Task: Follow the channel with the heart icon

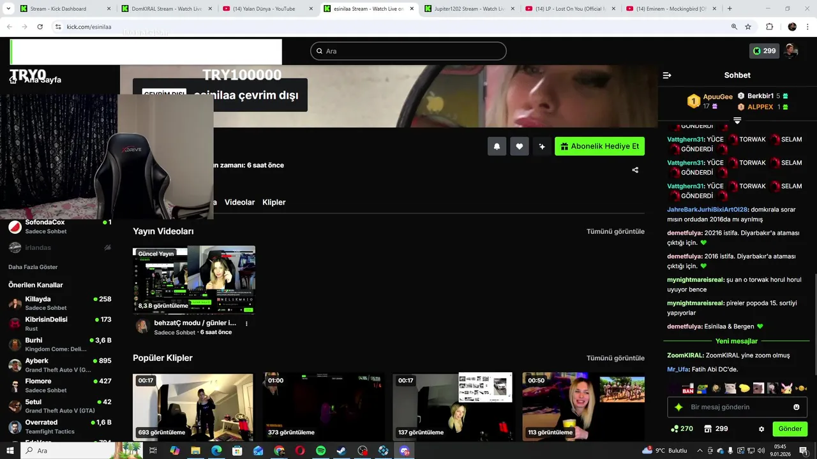Action: click(519, 147)
